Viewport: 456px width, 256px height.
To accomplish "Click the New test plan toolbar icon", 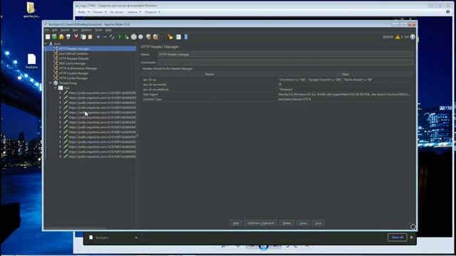I will [48, 37].
